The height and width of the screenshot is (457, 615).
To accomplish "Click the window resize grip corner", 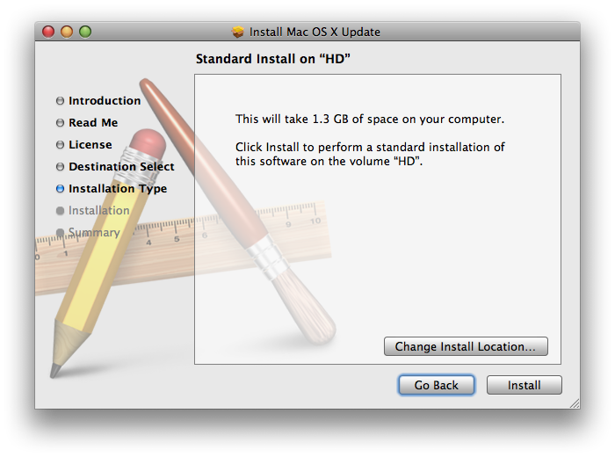I will (x=575, y=403).
